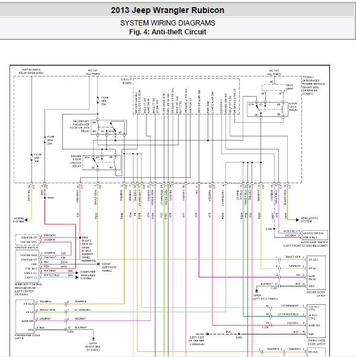Screen dimensions: 356x357
Task: Click the 'WIRELESS CONTROL MODULE' label
Action: (28, 286)
